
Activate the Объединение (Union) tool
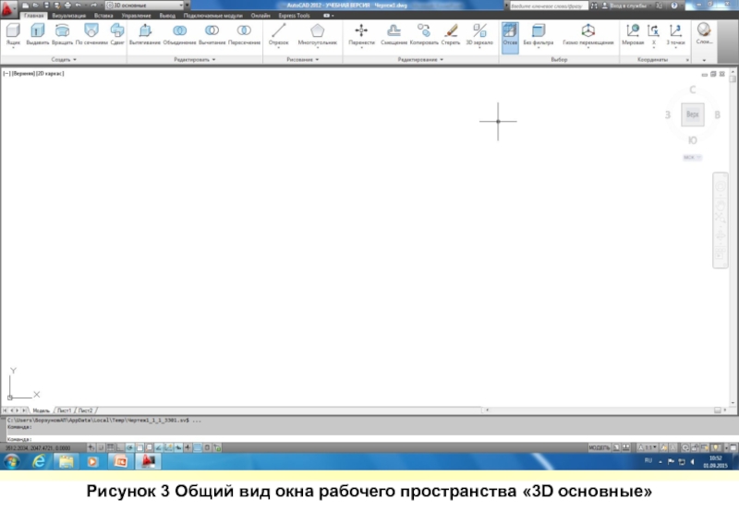pyautogui.click(x=179, y=32)
